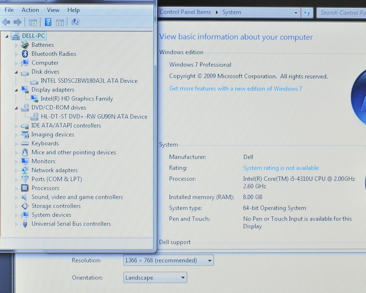Click the Forward arrow in Device Manager toolbar
366x293 pixels.
click(18, 22)
